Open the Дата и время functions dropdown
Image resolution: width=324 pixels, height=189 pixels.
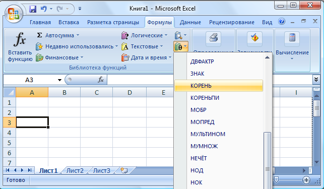coord(146,57)
